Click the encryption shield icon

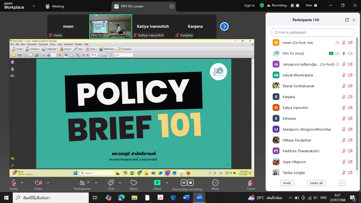tap(262, 5)
